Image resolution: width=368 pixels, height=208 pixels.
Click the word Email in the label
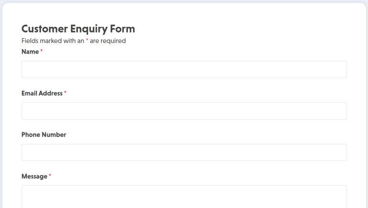(x=30, y=93)
